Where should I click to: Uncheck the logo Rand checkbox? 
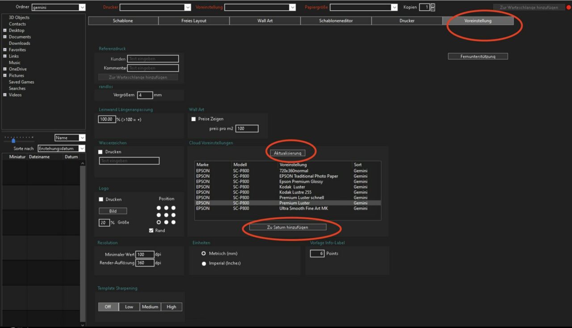151,231
